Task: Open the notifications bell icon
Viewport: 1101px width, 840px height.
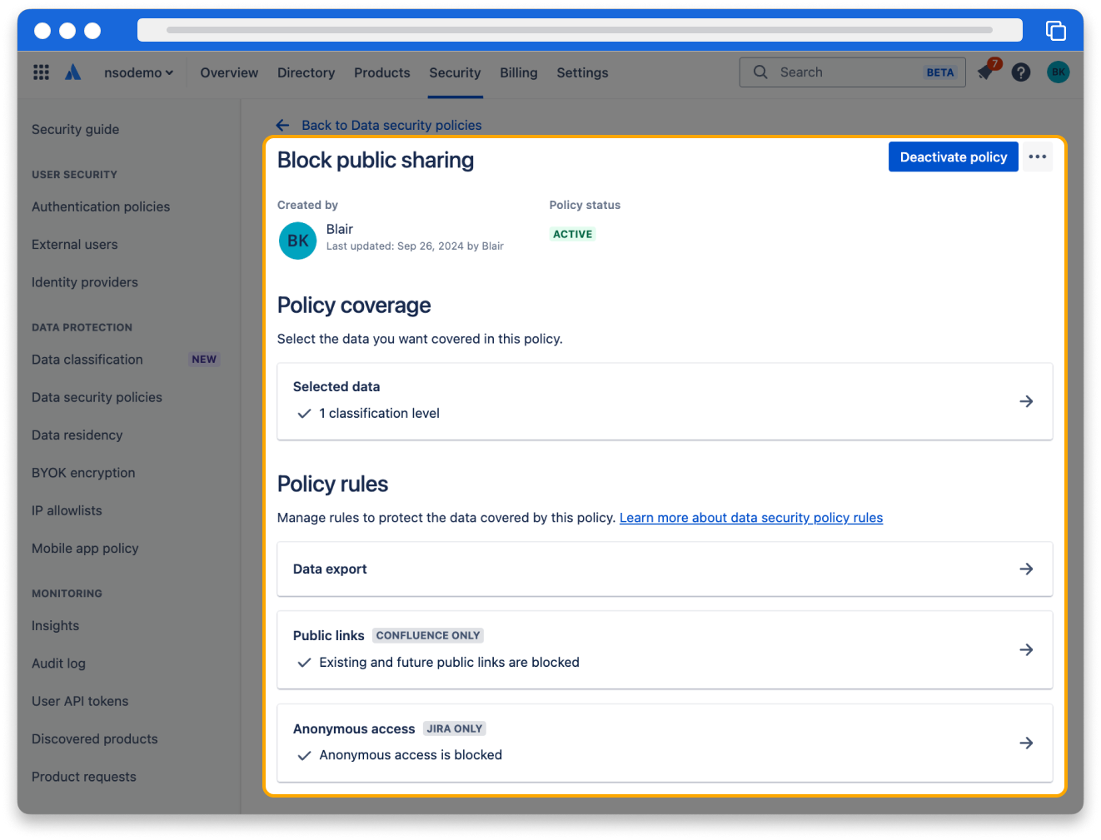Action: (x=986, y=72)
